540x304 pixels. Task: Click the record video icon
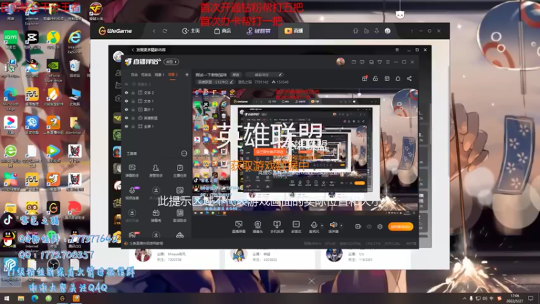pyautogui.click(x=358, y=226)
